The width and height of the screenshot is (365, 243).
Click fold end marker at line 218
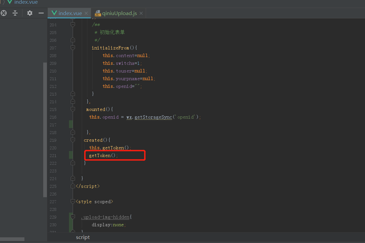point(73,132)
